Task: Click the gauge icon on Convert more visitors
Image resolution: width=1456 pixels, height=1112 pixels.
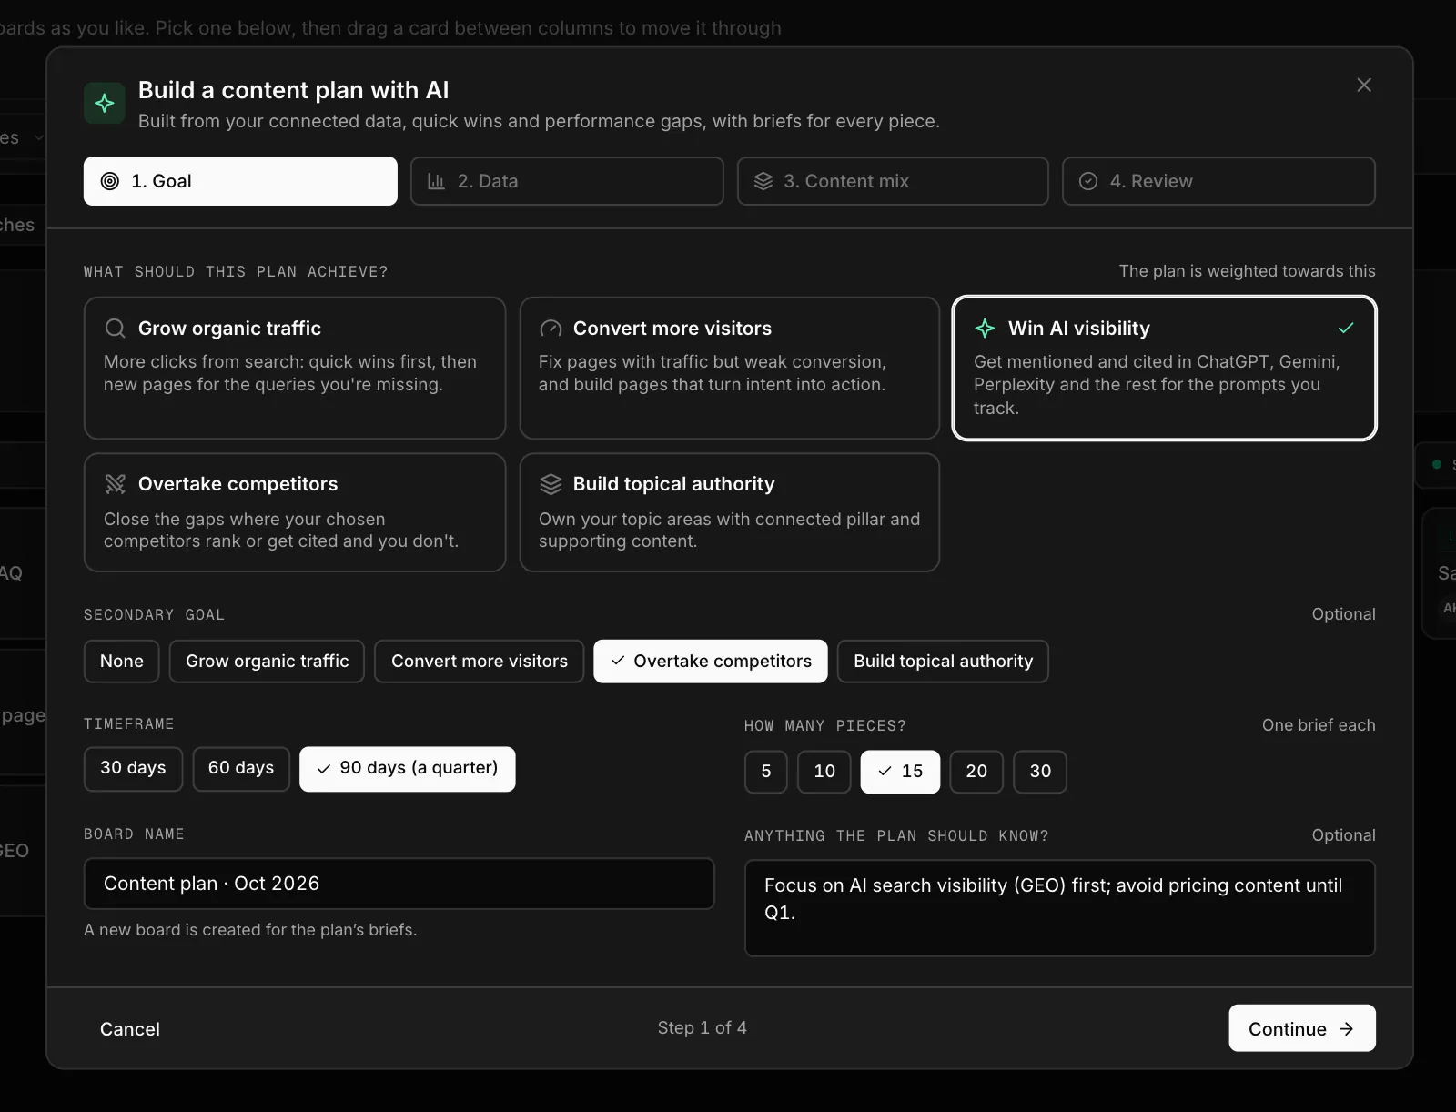Action: [551, 328]
